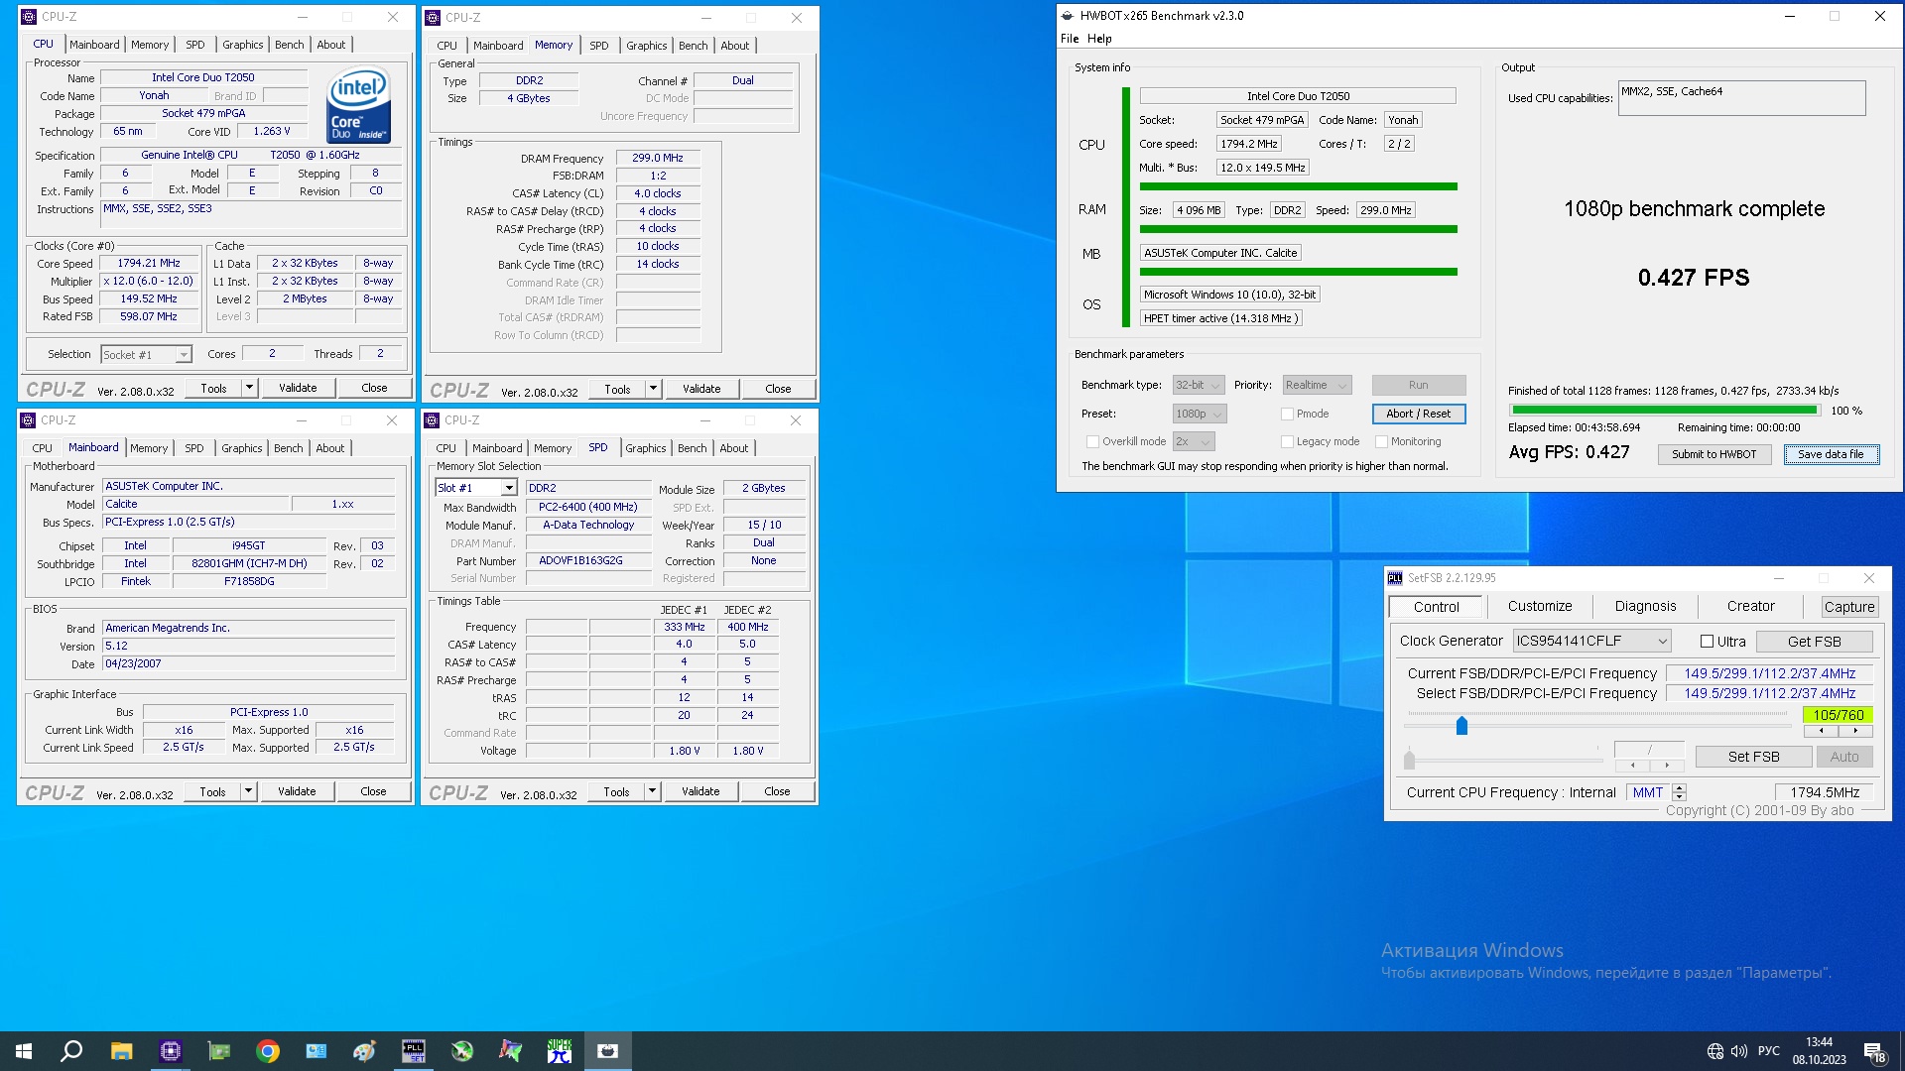Click title icon of CPU-Z Mainboard window
Image resolution: width=1905 pixels, height=1071 pixels.
pyautogui.click(x=28, y=420)
